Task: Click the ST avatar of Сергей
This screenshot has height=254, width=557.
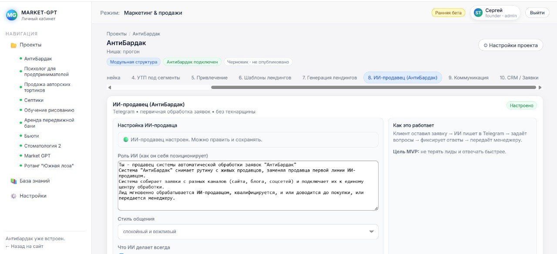Action: (478, 13)
